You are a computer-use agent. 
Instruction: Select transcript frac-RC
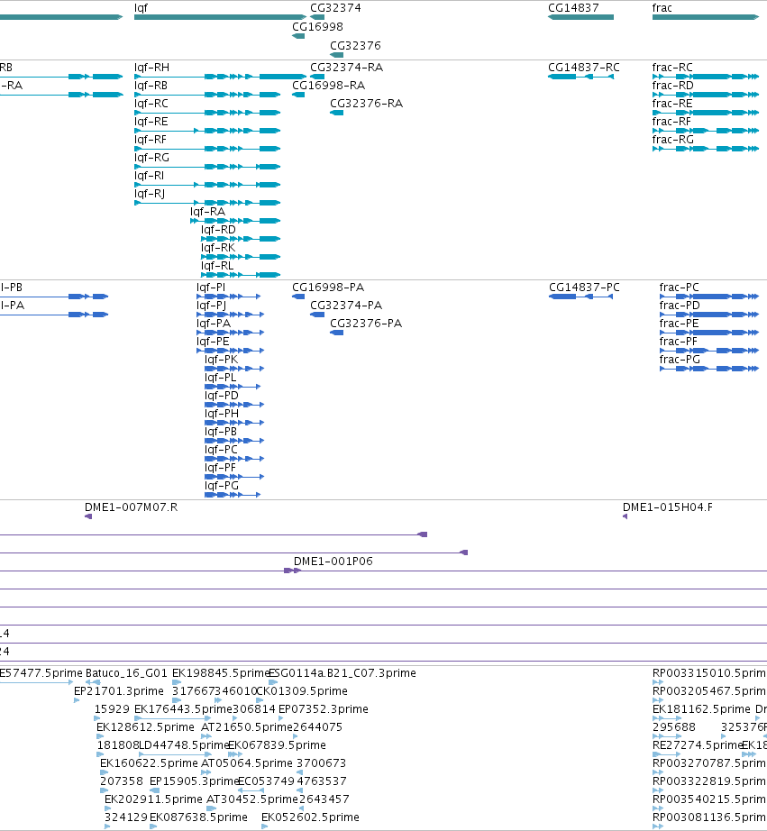pos(672,68)
